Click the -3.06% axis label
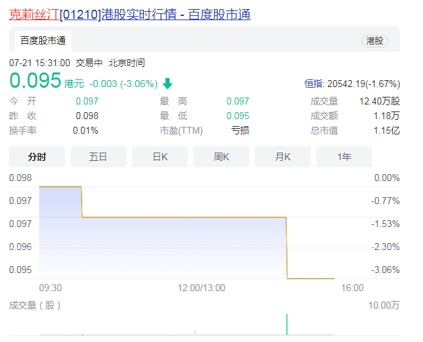 [x=385, y=270]
